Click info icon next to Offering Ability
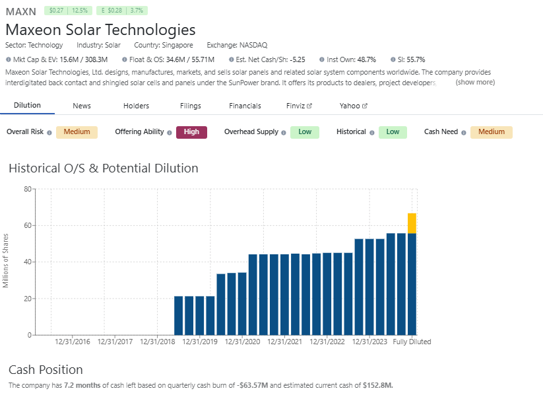543x403 pixels. (170, 132)
